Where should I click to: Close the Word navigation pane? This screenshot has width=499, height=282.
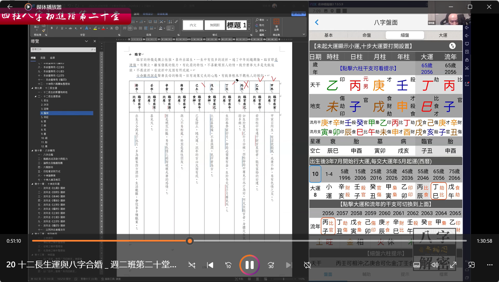95,41
